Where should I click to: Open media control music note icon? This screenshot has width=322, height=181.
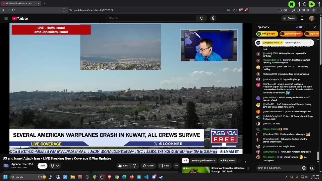coord(293,10)
